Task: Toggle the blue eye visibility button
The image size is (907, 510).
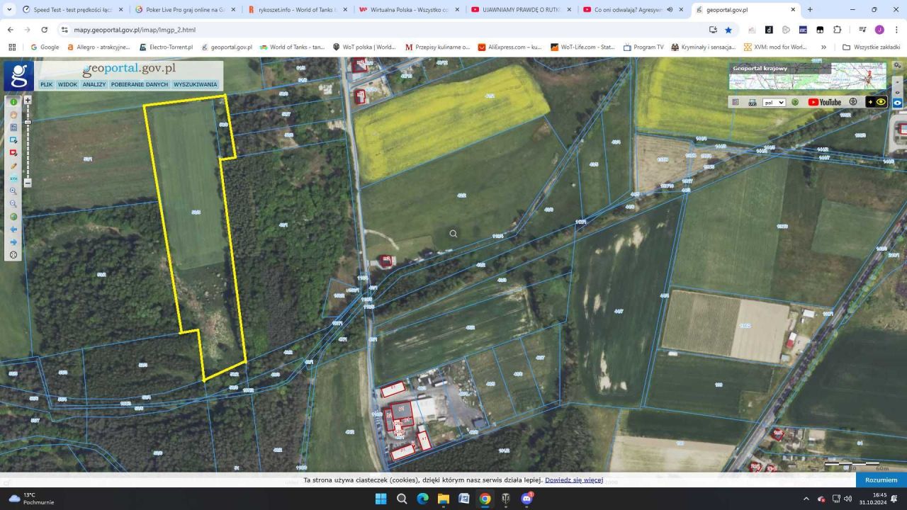Action: tap(897, 102)
